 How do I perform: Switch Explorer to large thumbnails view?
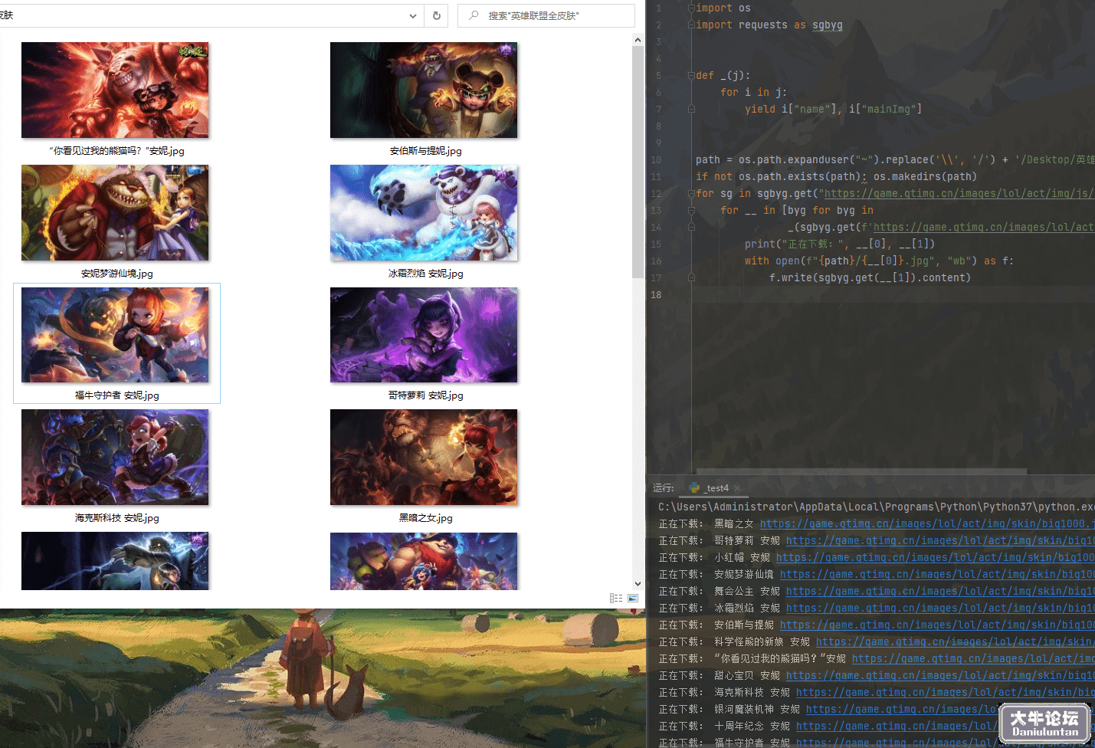pos(633,598)
